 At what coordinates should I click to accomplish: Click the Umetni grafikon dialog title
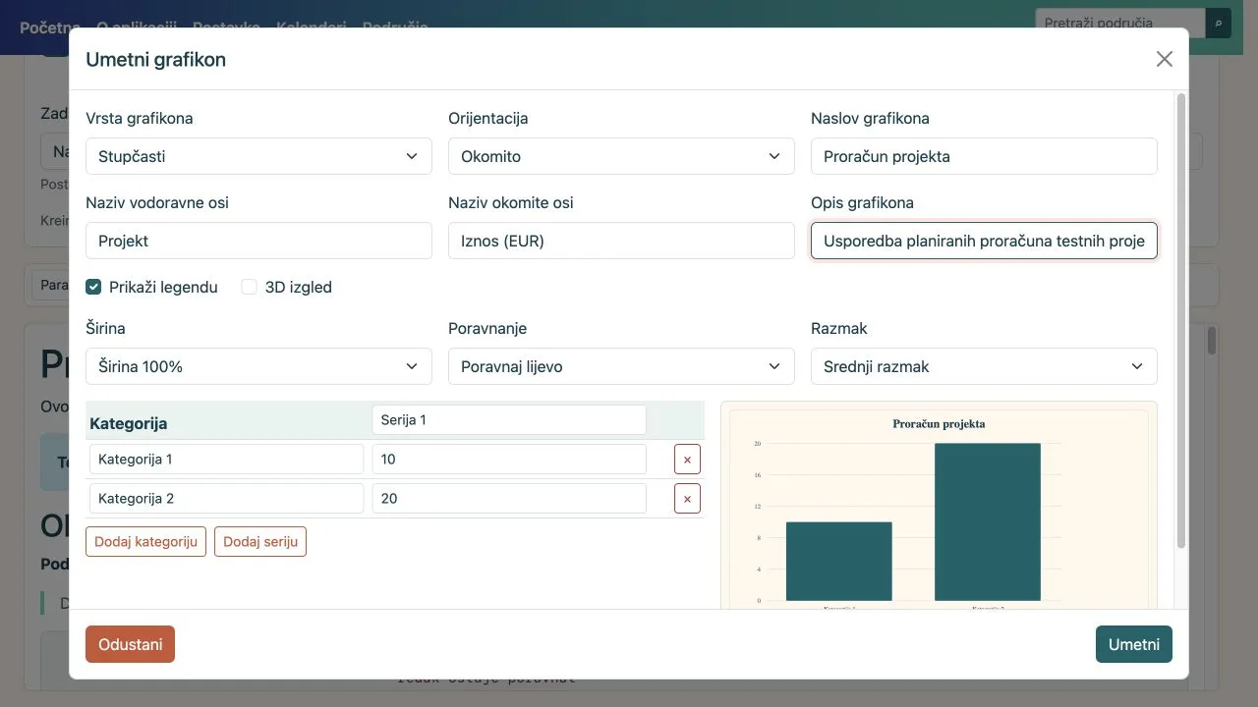pyautogui.click(x=155, y=59)
